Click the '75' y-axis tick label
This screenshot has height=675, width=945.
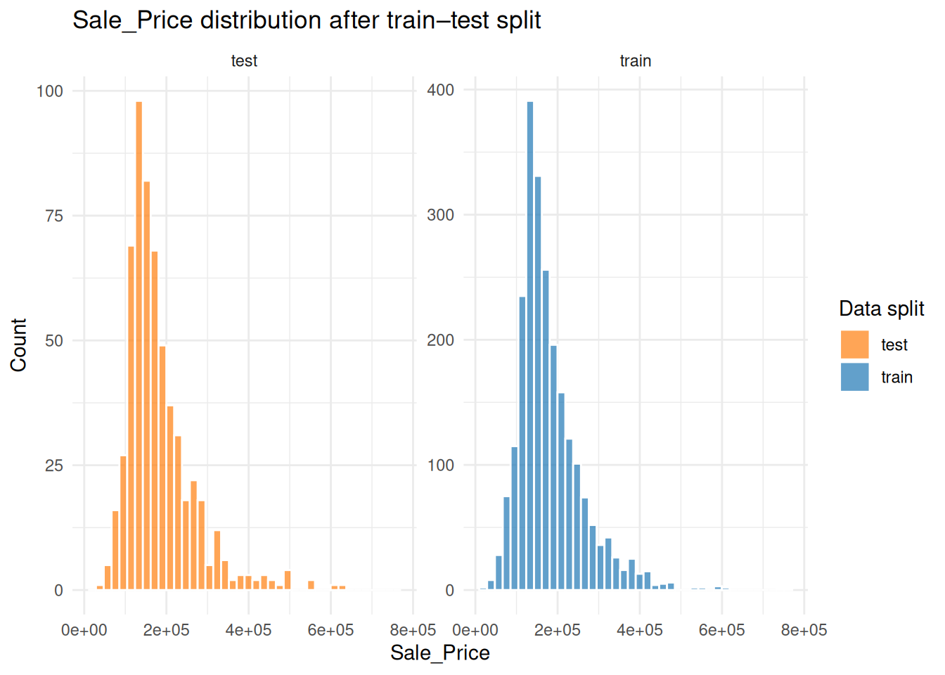click(x=54, y=217)
